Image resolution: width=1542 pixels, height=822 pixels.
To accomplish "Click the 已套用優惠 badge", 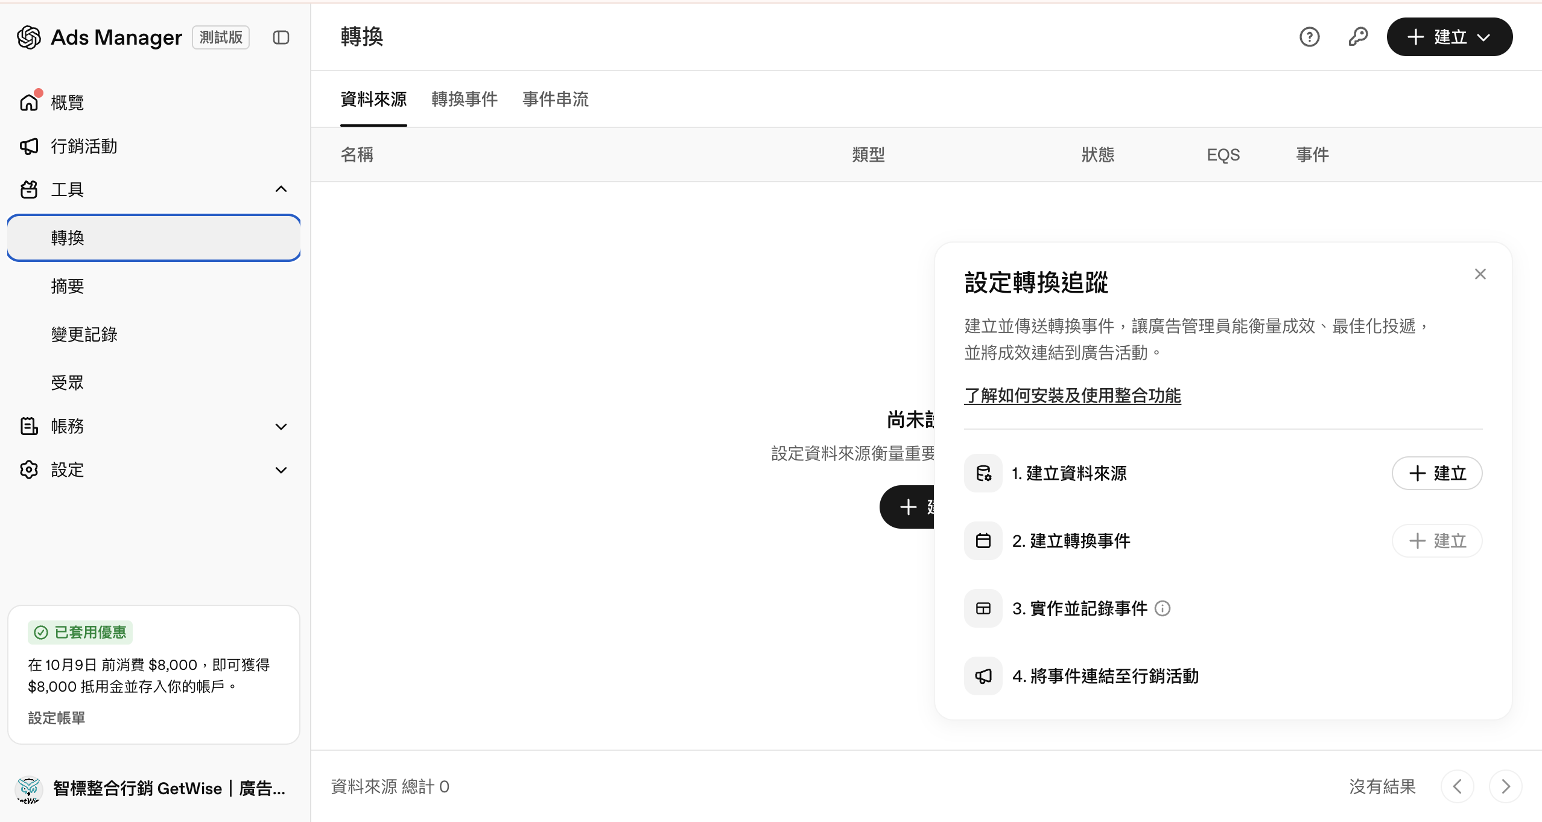I will [x=80, y=632].
